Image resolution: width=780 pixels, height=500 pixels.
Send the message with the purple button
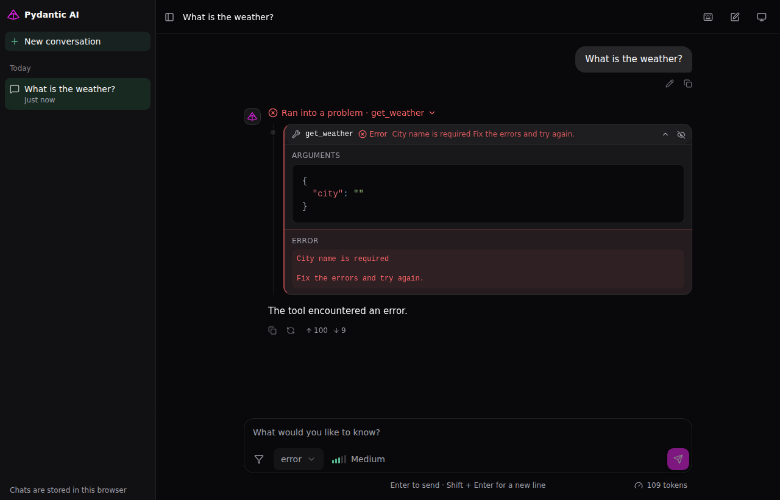pos(678,459)
